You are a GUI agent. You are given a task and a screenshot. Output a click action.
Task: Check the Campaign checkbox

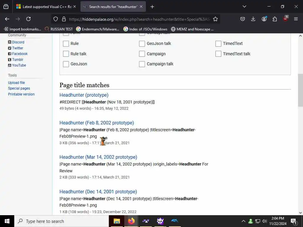[142, 54]
